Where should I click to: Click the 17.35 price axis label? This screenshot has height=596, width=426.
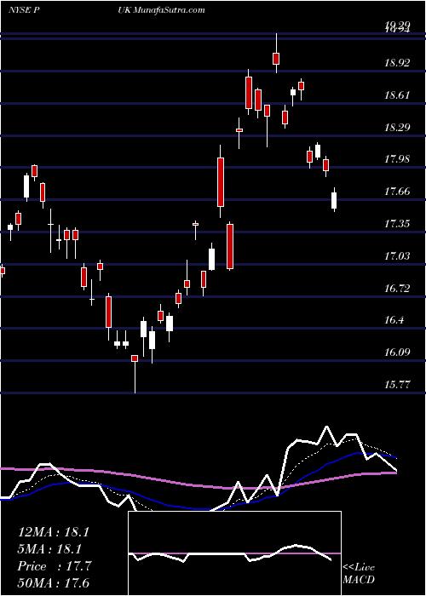pyautogui.click(x=398, y=223)
